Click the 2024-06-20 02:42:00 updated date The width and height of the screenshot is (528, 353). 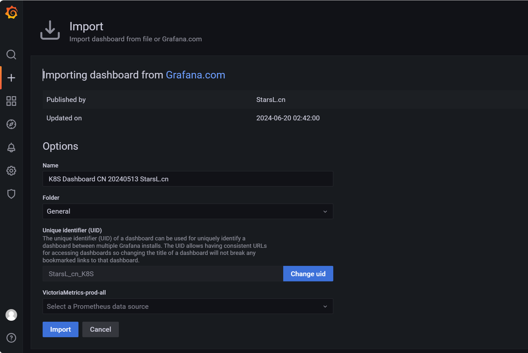[x=288, y=118]
